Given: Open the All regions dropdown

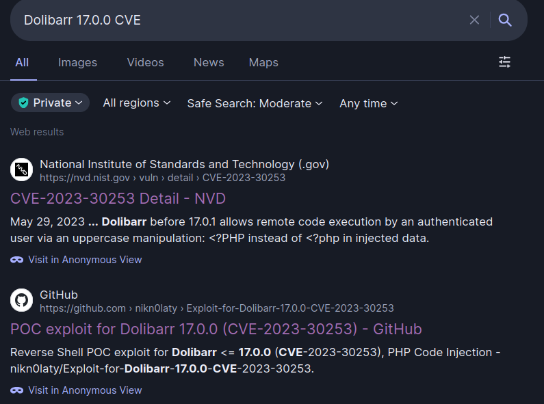Looking at the screenshot, I should click(135, 103).
